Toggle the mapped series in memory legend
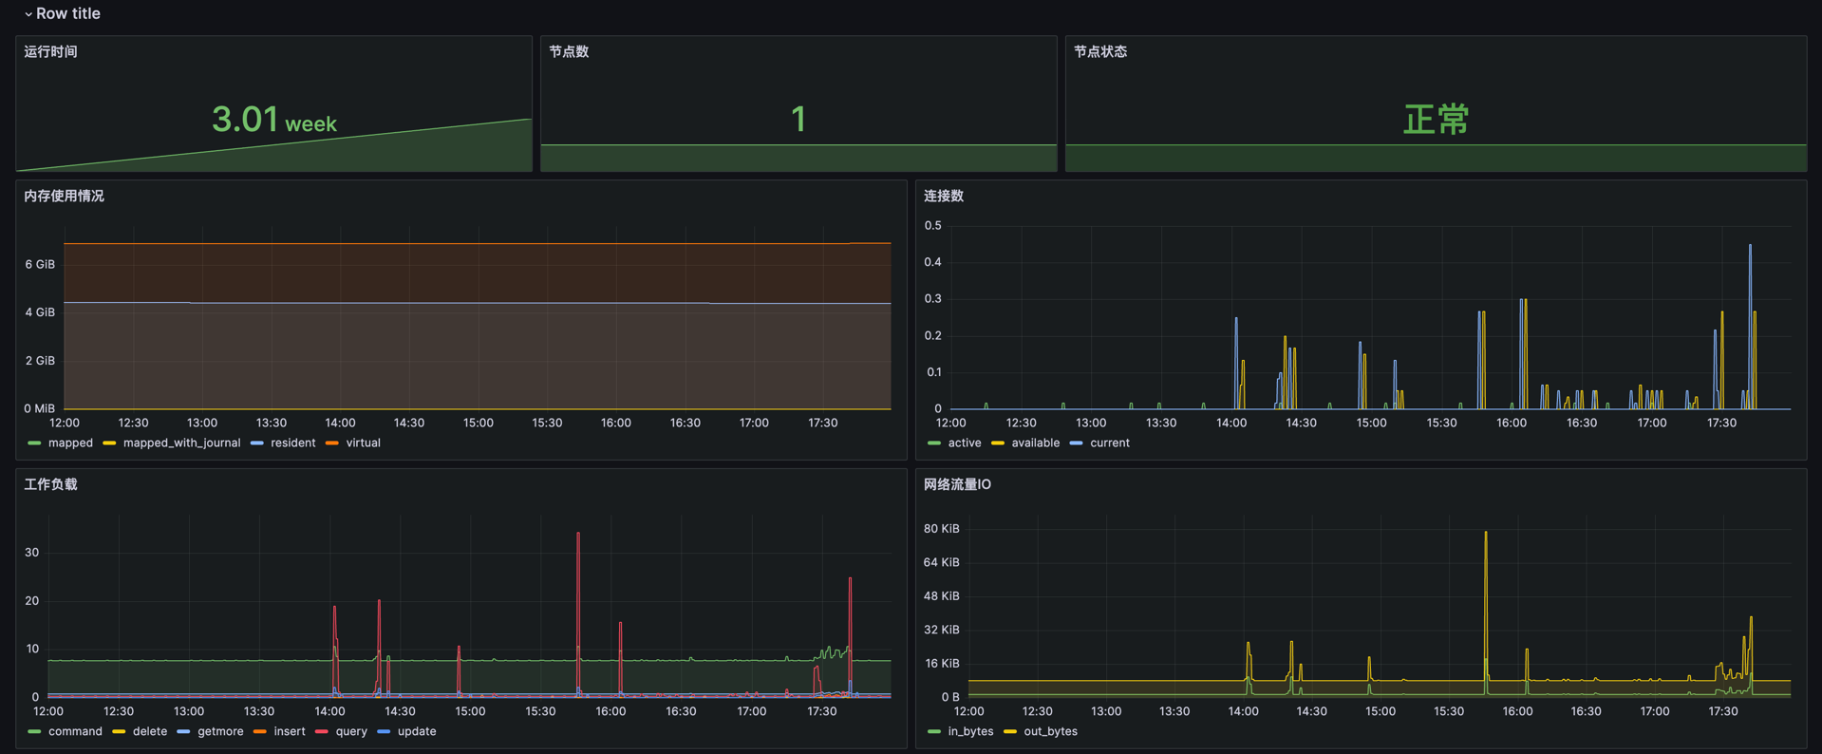Image resolution: width=1822 pixels, height=754 pixels. 70,443
